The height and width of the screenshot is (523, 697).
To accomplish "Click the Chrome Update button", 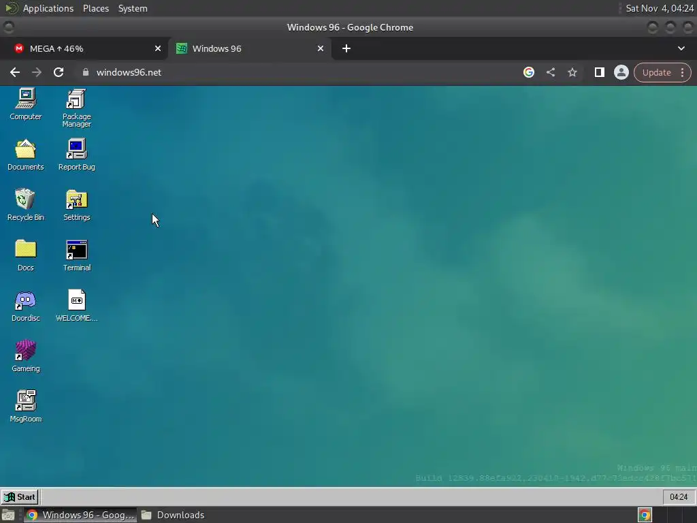I will point(656,72).
